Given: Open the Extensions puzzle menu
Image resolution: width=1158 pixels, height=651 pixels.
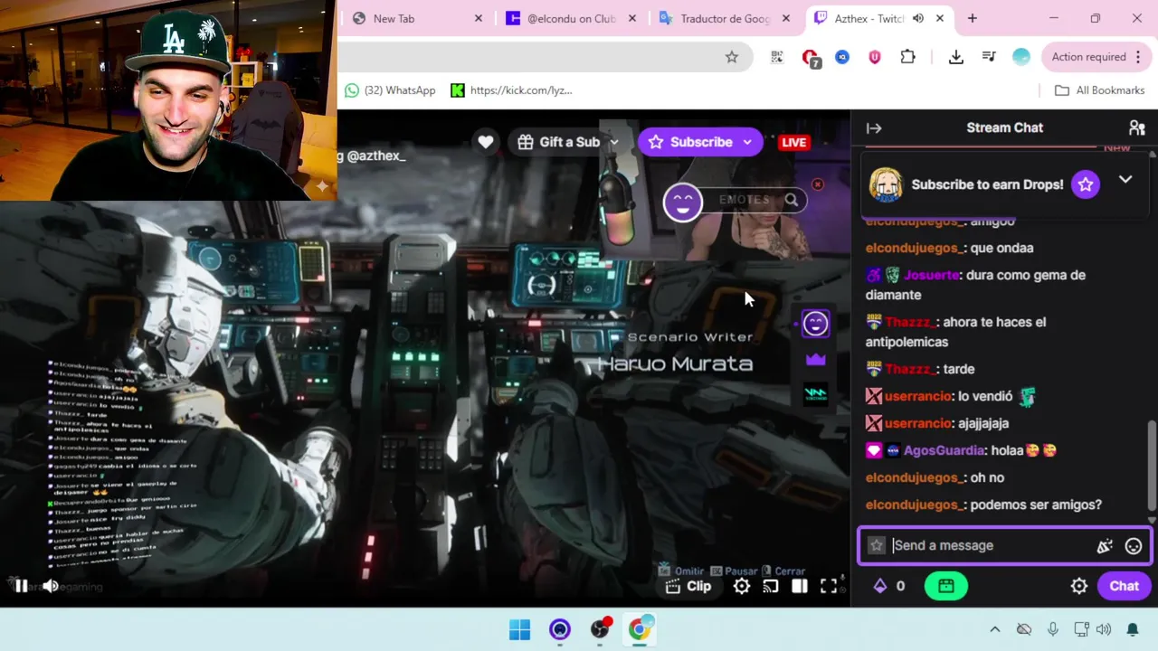Looking at the screenshot, I should point(907,57).
